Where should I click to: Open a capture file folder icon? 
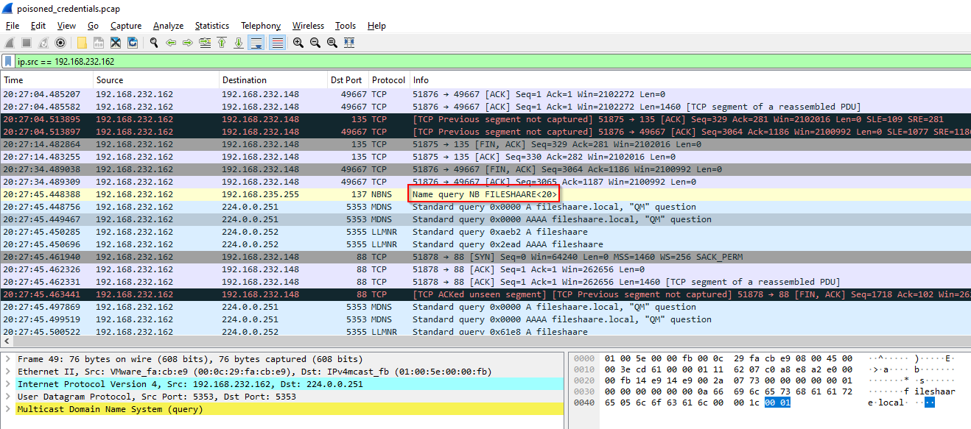point(82,43)
